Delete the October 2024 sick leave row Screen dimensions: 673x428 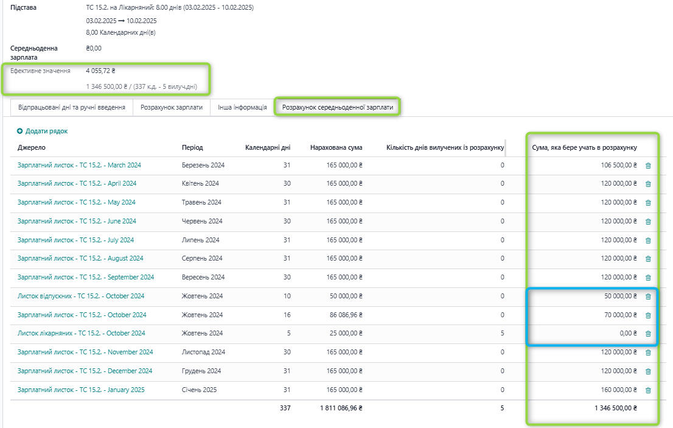(647, 334)
